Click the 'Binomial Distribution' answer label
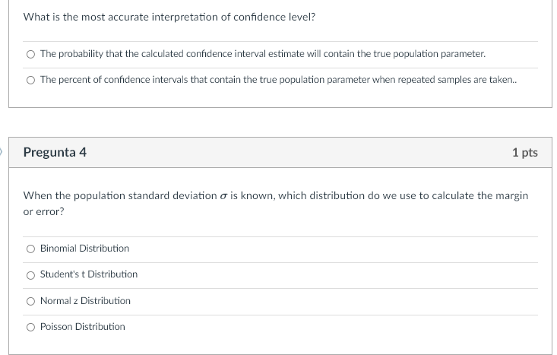The image size is (557, 355). (84, 248)
